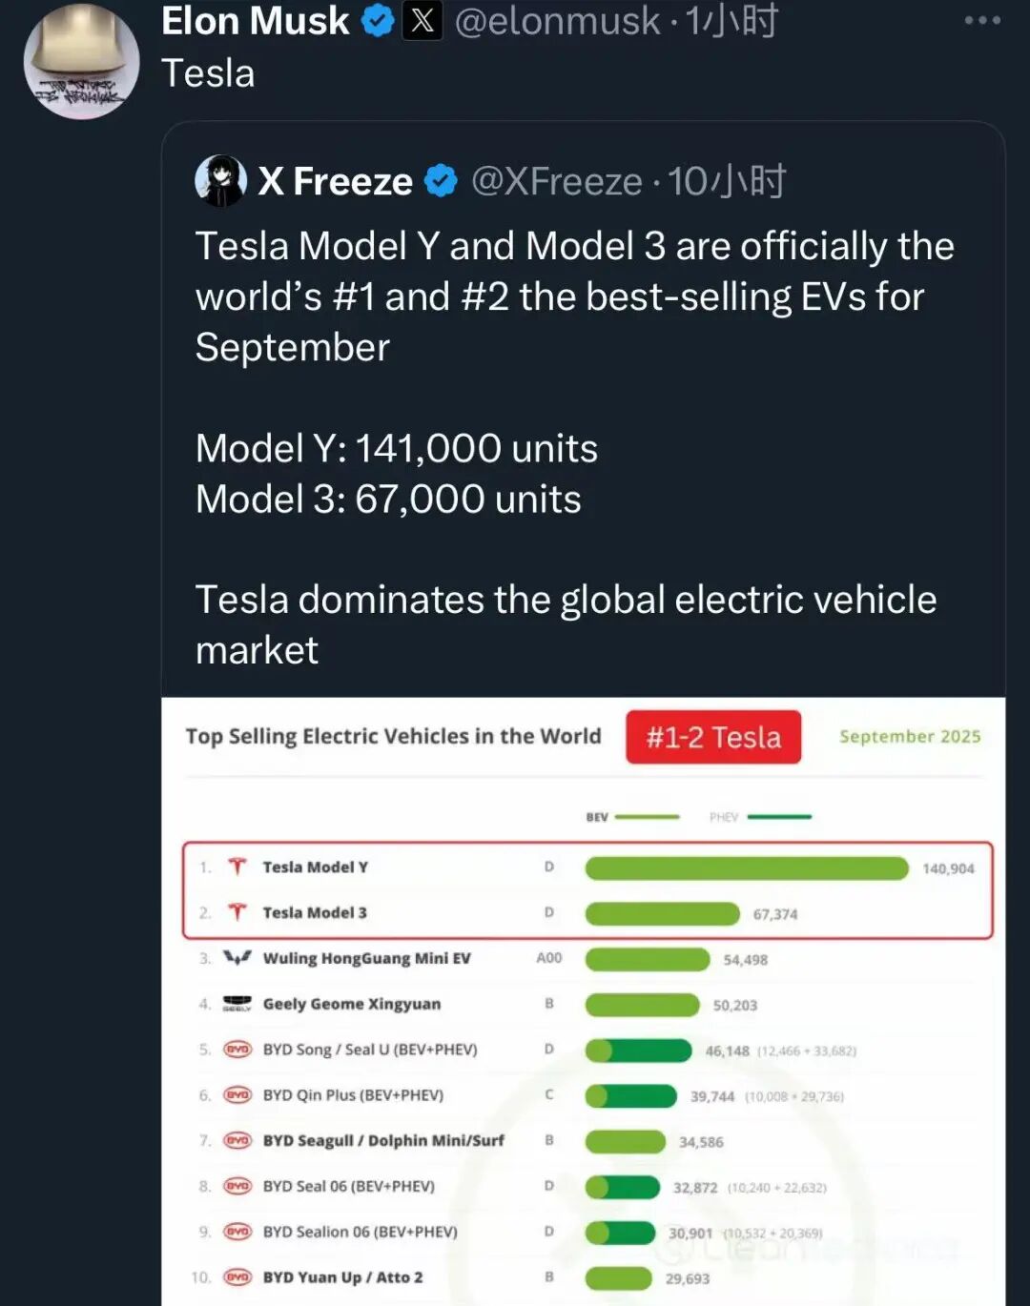Click the Tesla logo beside Model Y
The width and height of the screenshot is (1030, 1306).
237,867
